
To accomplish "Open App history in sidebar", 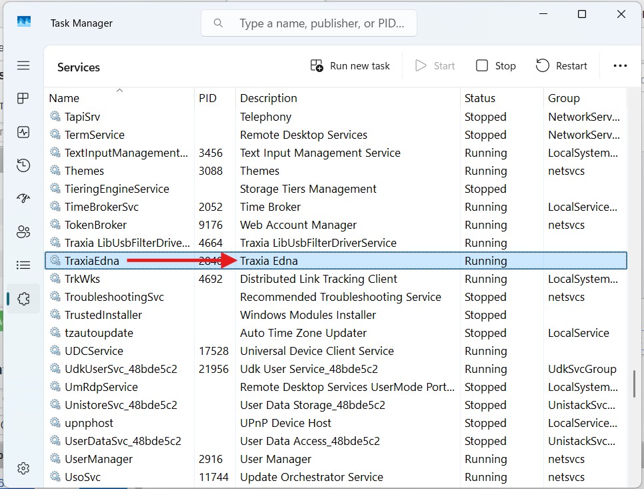I will (23, 165).
